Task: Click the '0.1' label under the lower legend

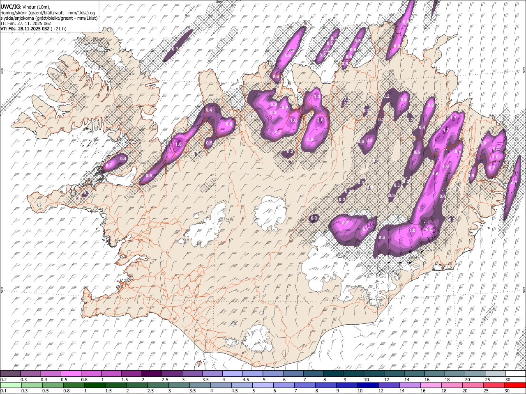Action: pos(3,391)
